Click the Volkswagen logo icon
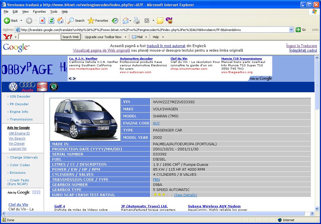Viewport: 321px width, 224px height. tap(13, 87)
